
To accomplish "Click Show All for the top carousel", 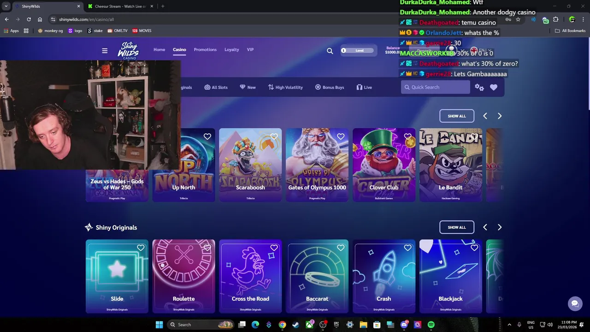I will [x=457, y=116].
